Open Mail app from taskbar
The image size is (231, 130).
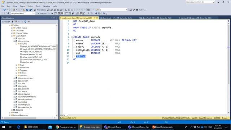click(50, 127)
